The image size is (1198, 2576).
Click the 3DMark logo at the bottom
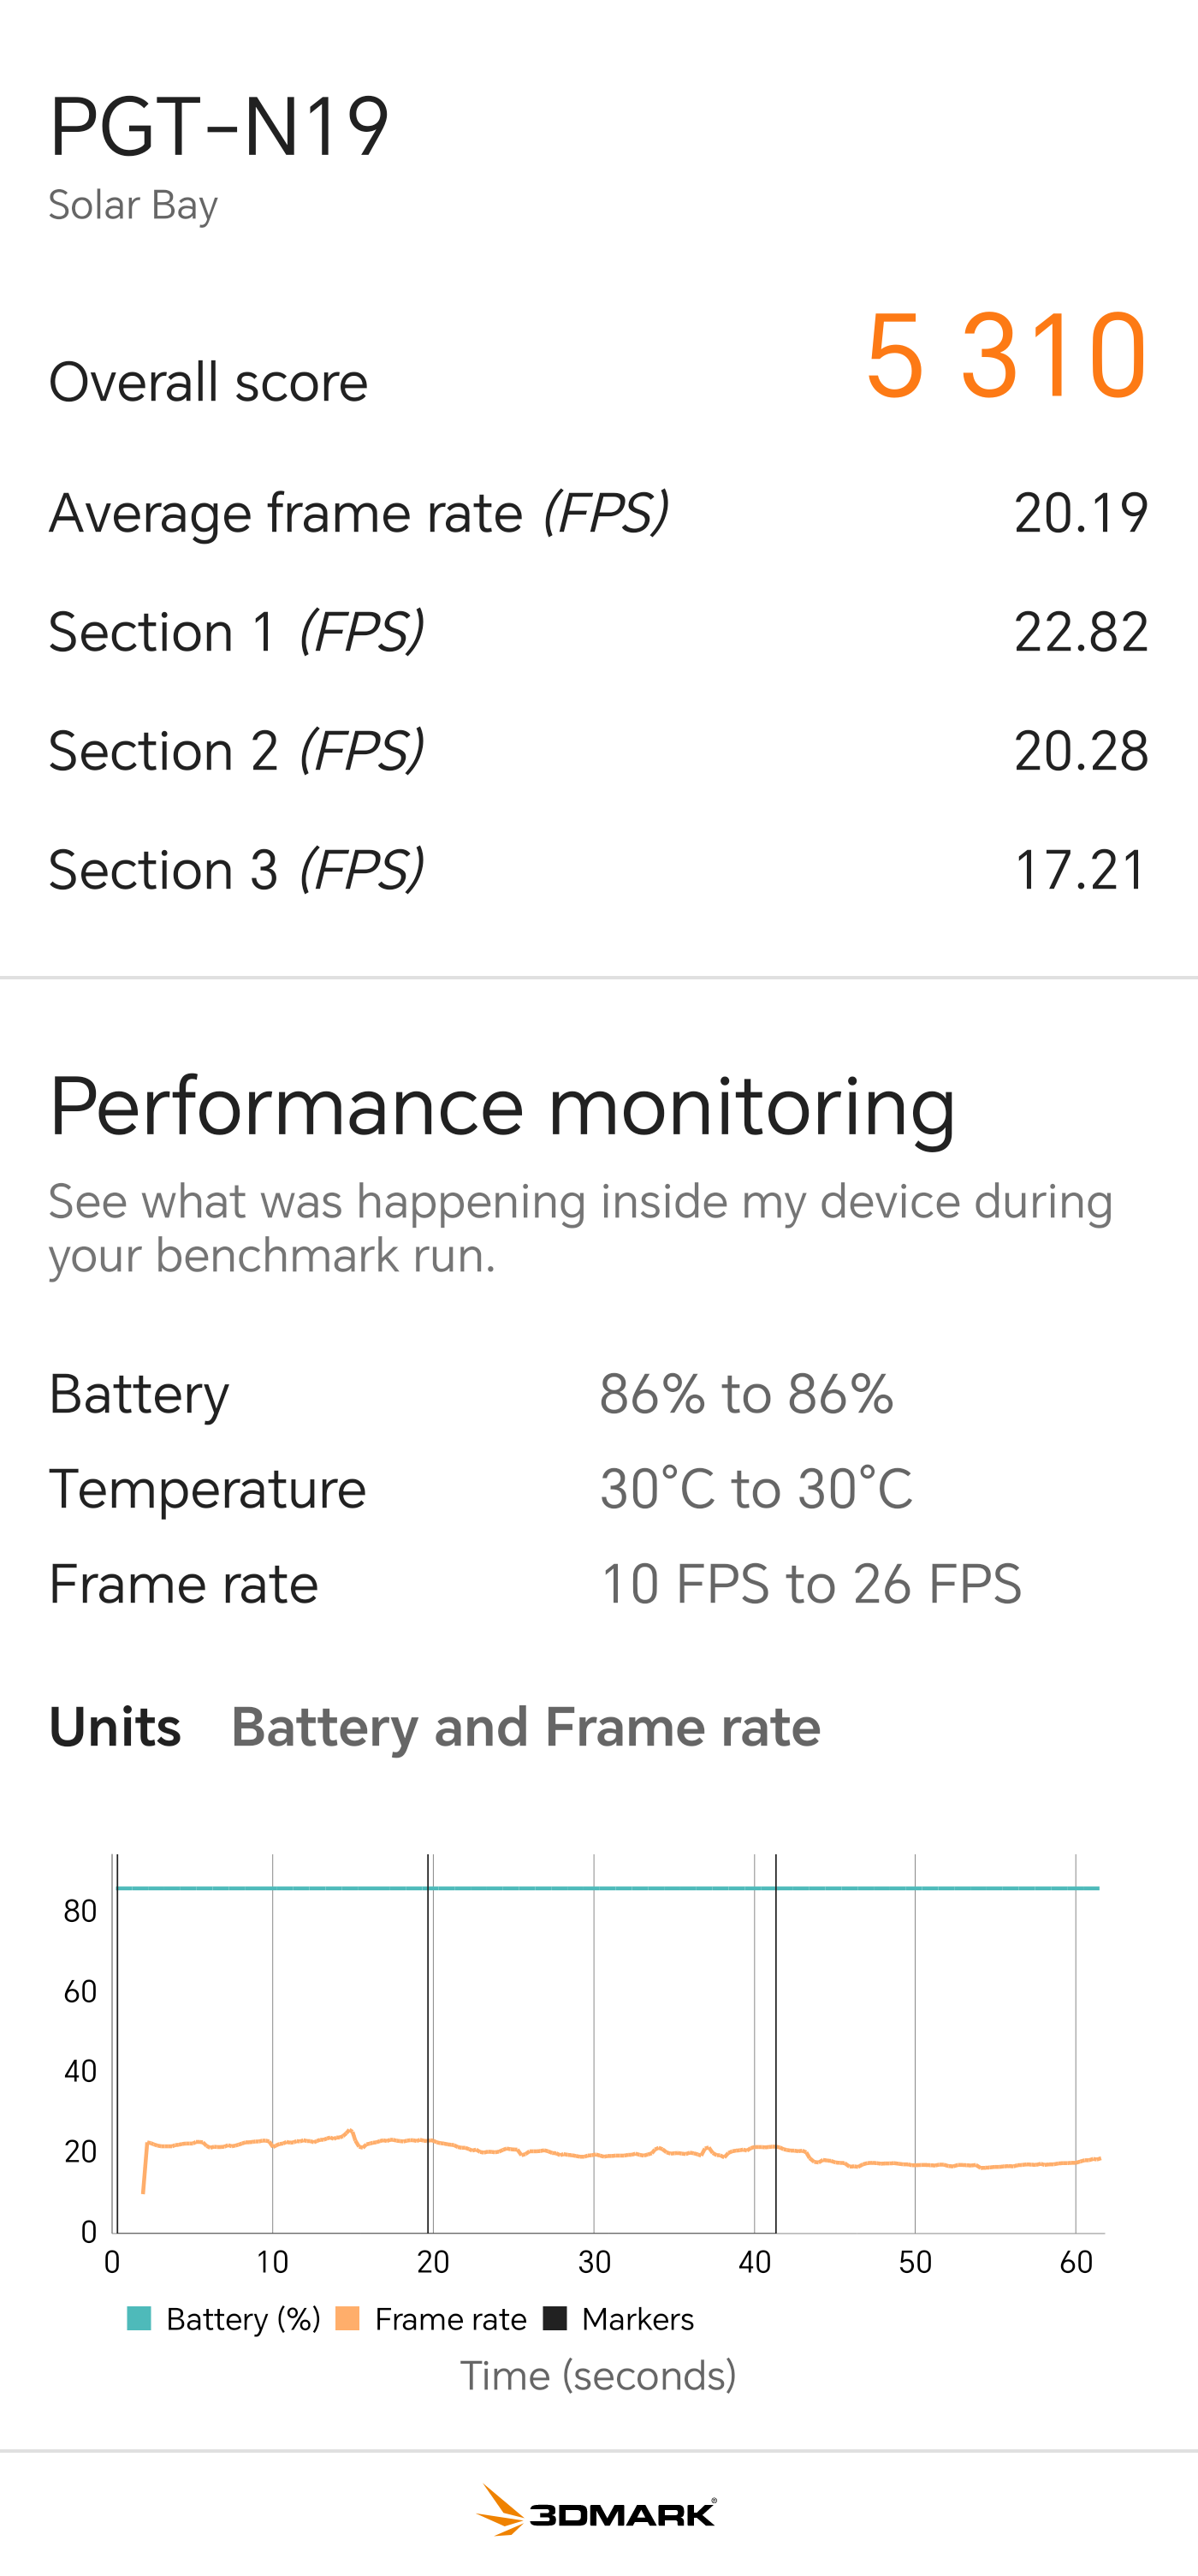click(x=597, y=2511)
